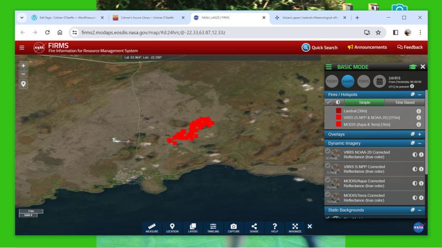Click the location pin below zoom controls
This screenshot has height=248, width=442.
[x=23, y=84]
